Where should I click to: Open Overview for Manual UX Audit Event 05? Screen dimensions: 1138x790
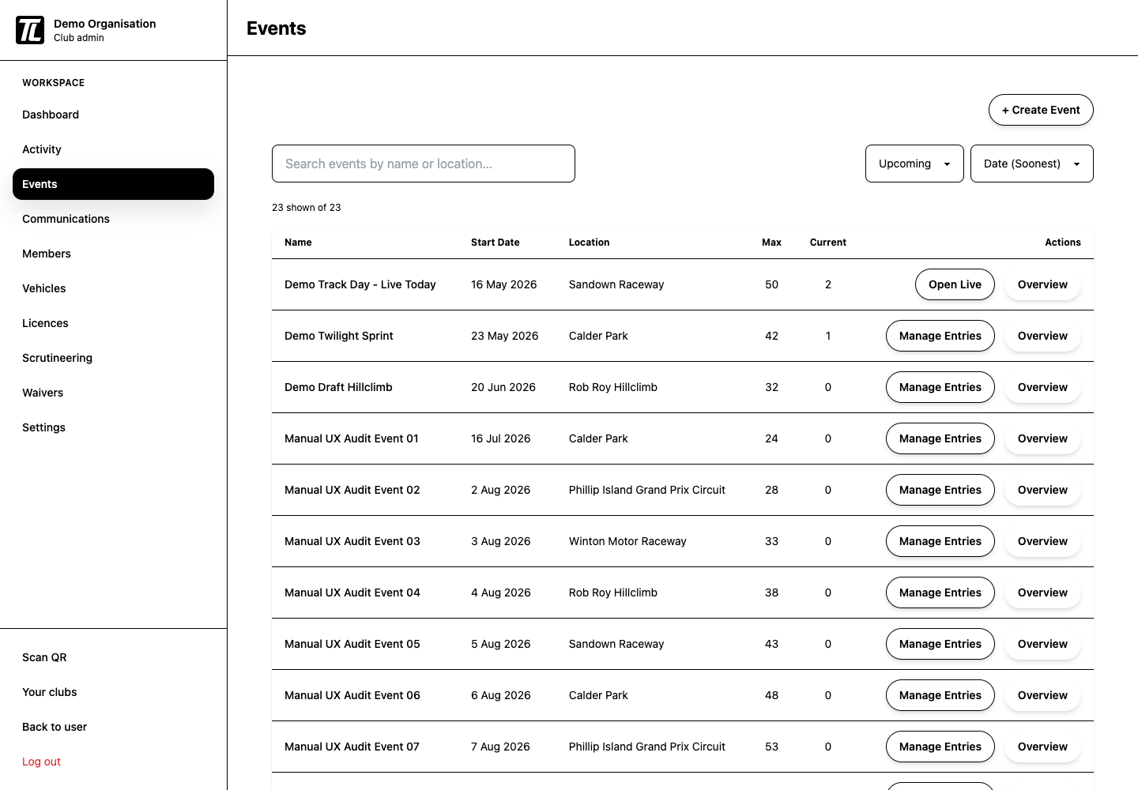pyautogui.click(x=1042, y=644)
